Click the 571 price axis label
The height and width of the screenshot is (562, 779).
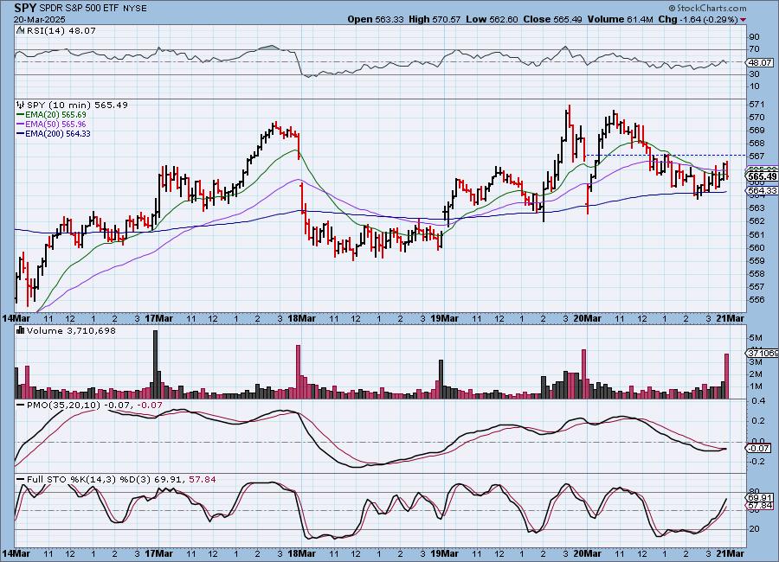click(x=756, y=105)
